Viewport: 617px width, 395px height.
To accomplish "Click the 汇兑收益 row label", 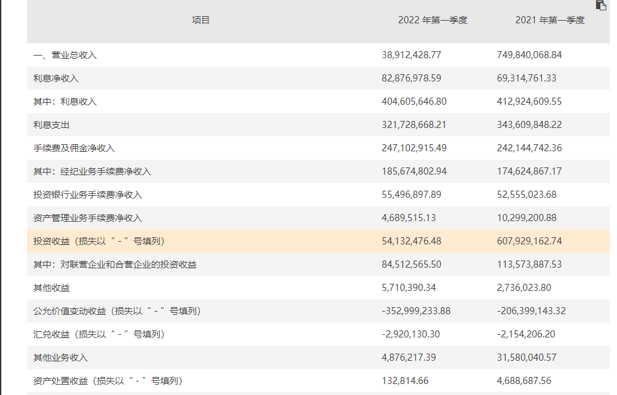I will tap(98, 334).
